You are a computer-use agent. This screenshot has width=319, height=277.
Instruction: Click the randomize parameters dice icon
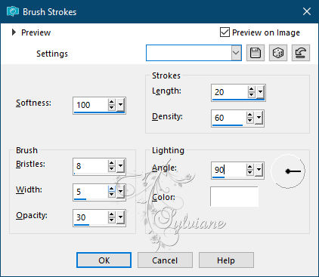[x=278, y=53]
